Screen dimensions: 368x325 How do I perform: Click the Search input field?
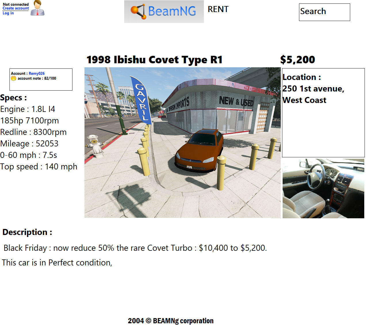coord(324,12)
